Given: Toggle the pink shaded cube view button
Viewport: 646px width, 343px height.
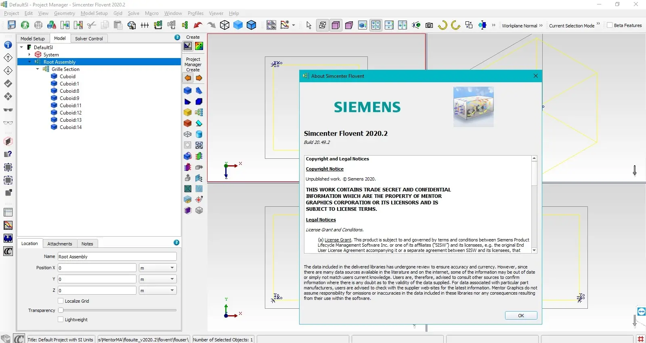Looking at the screenshot, I should tap(336, 25).
